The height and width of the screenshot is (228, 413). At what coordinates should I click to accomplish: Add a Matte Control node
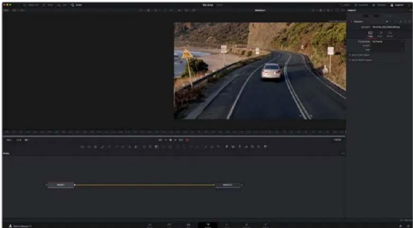[x=157, y=146]
